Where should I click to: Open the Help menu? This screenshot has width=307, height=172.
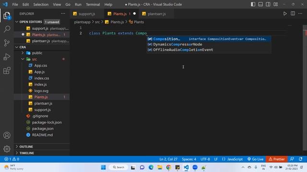108,4
